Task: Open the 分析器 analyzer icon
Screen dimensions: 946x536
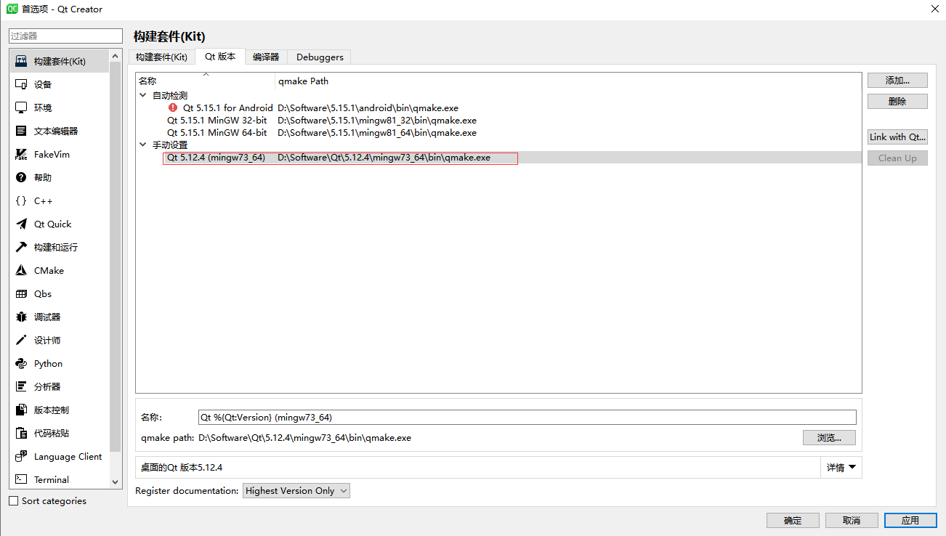Action: point(21,387)
